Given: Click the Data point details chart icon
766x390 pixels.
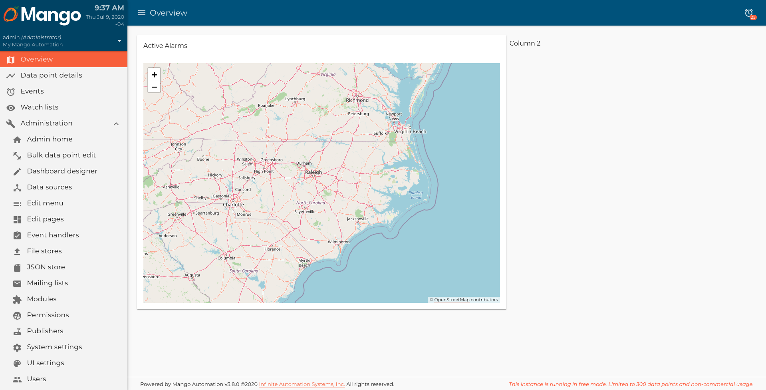Looking at the screenshot, I should click(x=11, y=76).
